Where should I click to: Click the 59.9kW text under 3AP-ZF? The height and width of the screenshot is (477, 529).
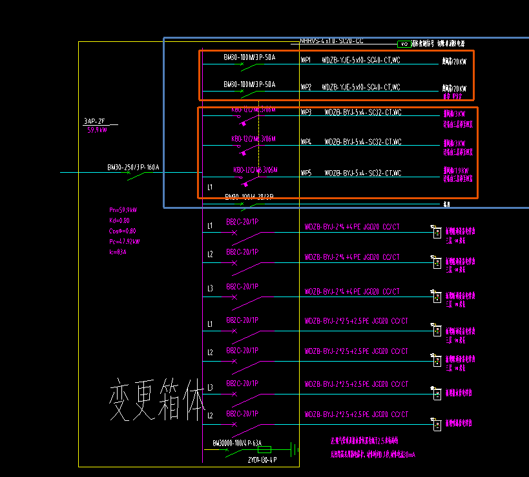pos(97,130)
